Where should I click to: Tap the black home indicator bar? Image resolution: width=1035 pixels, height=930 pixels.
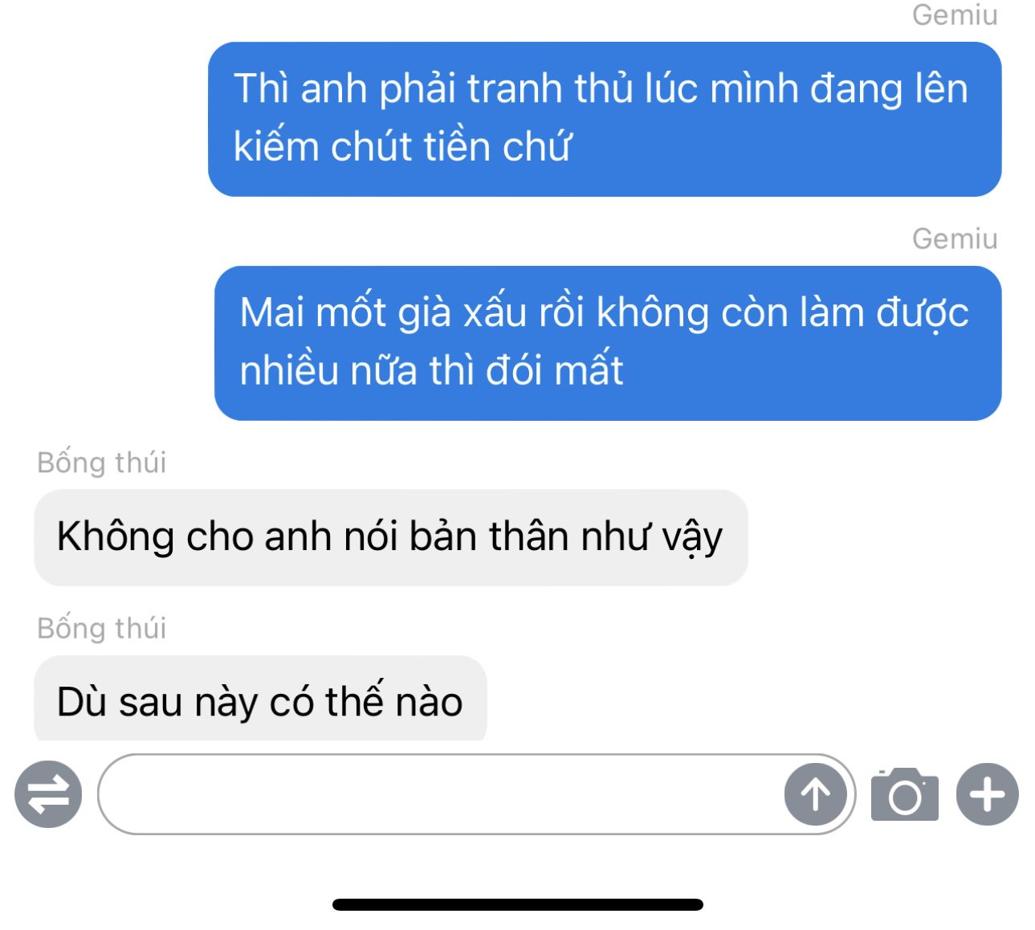(x=518, y=904)
